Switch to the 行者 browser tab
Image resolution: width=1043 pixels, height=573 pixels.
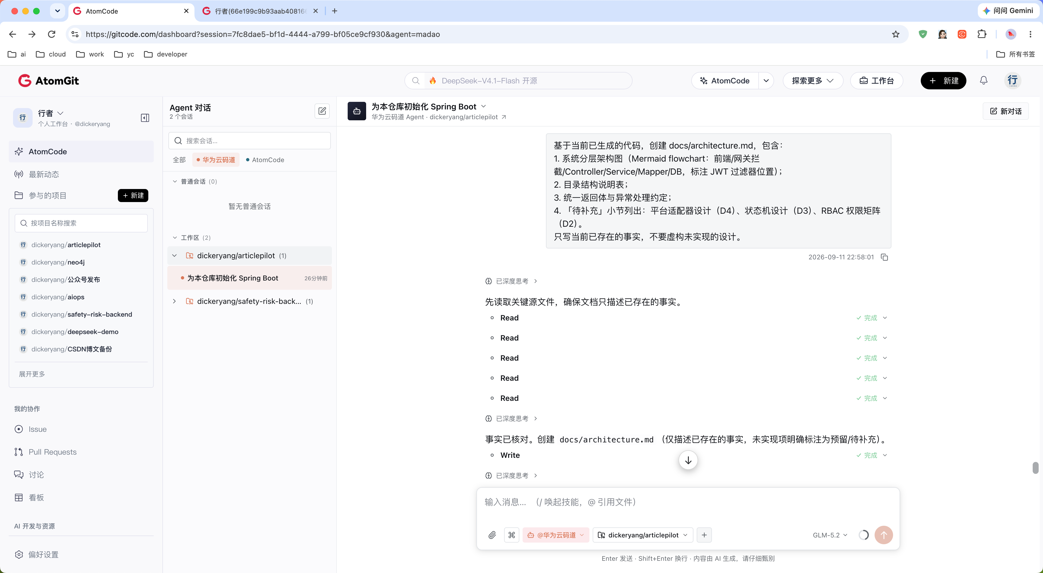pos(260,11)
